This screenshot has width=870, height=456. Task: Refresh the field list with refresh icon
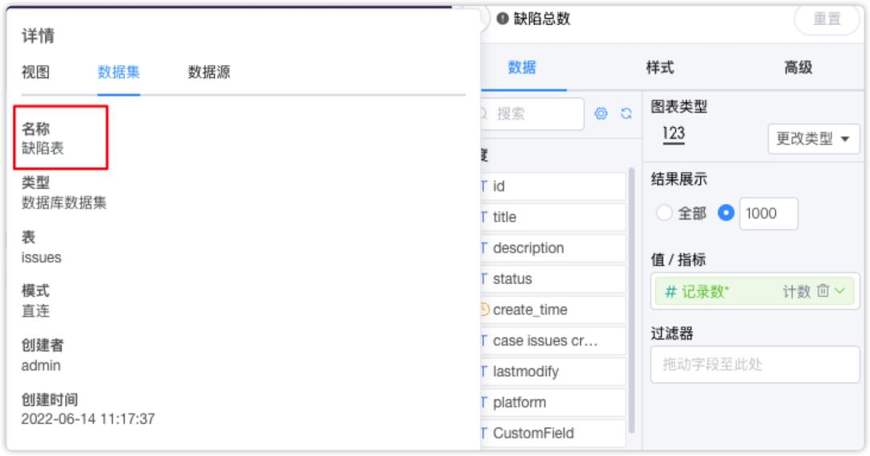pyautogui.click(x=627, y=113)
